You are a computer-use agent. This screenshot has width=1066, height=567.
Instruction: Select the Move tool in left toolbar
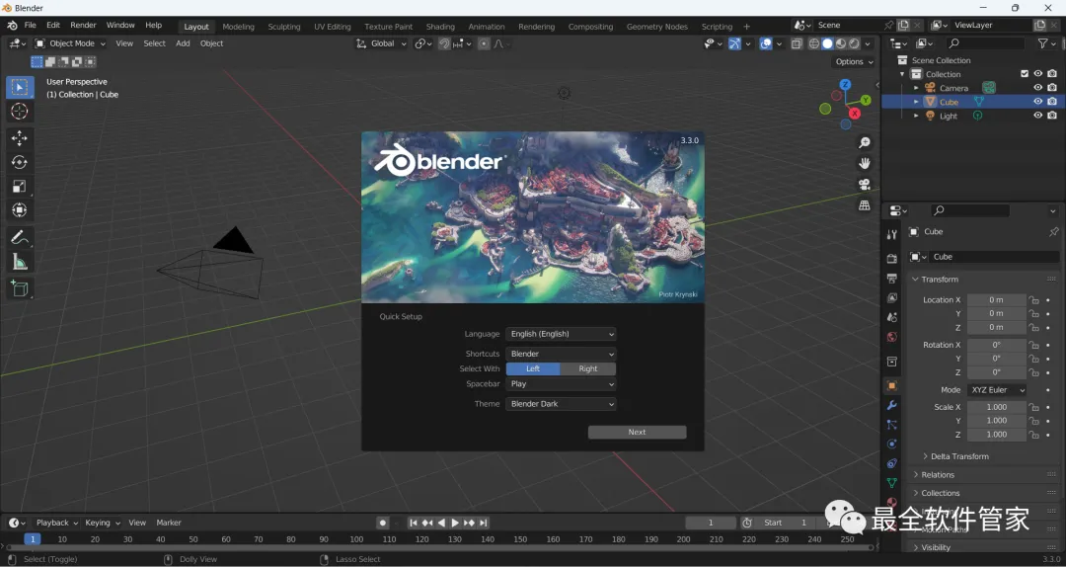click(x=20, y=138)
